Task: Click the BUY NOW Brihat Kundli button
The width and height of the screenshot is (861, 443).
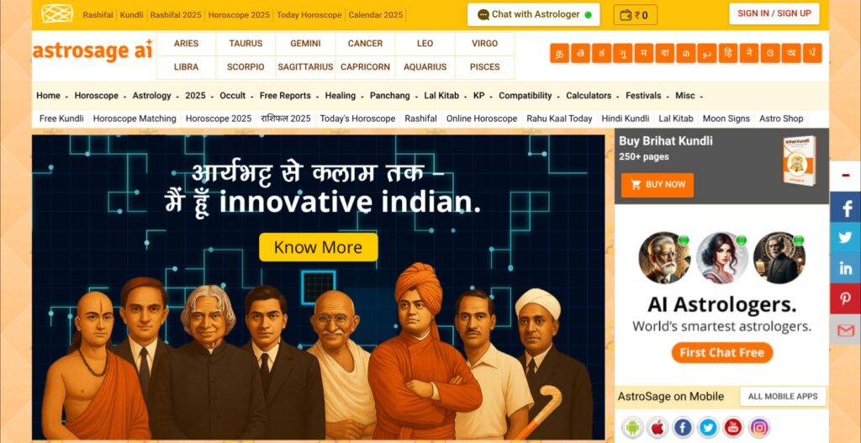Action: [658, 185]
